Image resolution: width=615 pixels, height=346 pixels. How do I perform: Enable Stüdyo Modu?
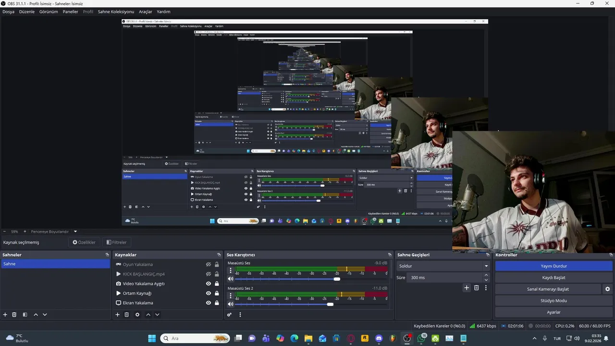(553, 300)
